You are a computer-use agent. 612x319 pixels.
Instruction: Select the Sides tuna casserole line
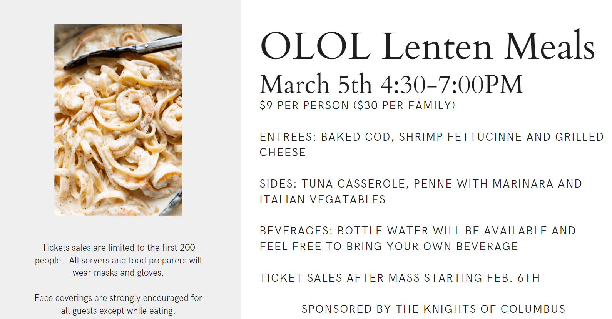(421, 184)
